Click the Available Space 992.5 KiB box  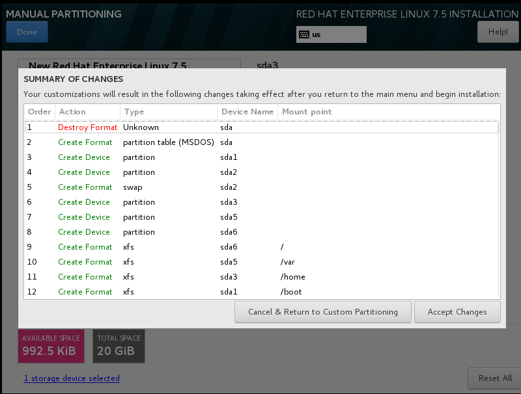pyautogui.click(x=51, y=346)
